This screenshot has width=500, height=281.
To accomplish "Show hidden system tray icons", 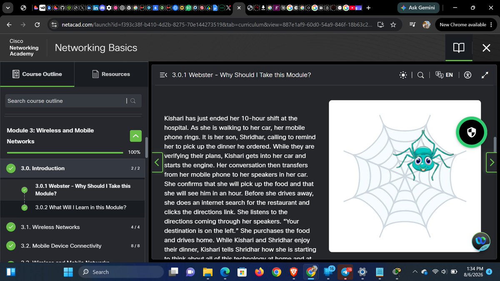I will click(x=415, y=272).
